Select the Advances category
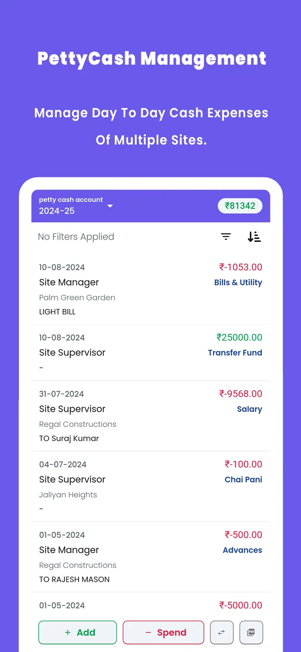The height and width of the screenshot is (652, 301). pos(242,549)
